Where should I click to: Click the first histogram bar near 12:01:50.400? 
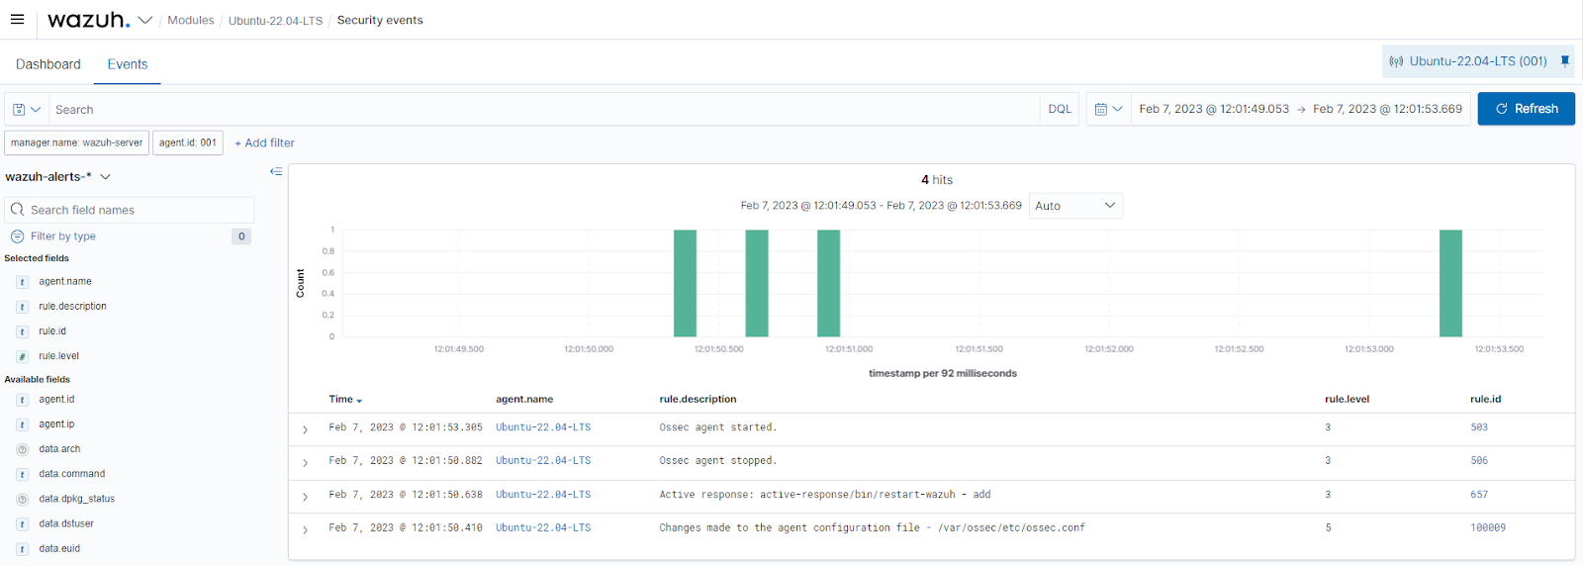click(685, 283)
